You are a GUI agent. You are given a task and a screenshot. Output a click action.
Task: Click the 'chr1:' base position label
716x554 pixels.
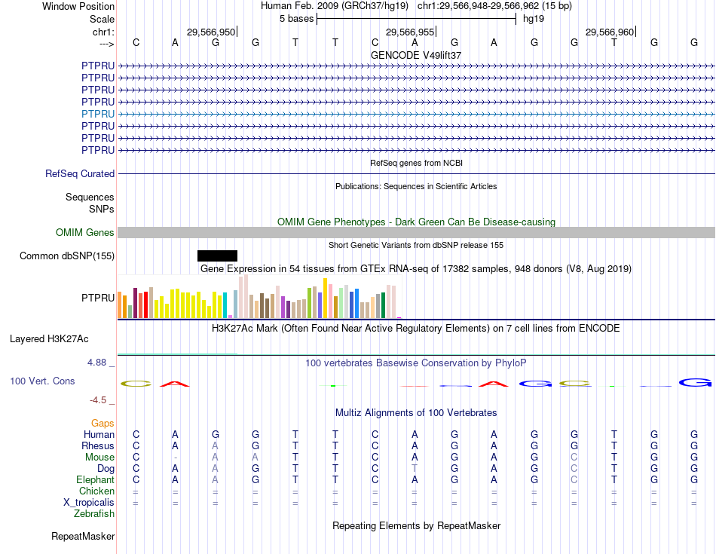pos(104,32)
